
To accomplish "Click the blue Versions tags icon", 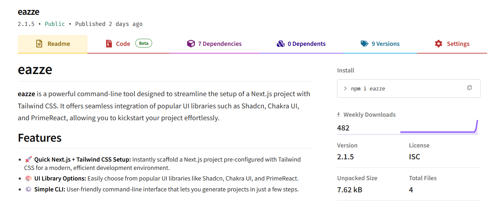I will pos(364,44).
